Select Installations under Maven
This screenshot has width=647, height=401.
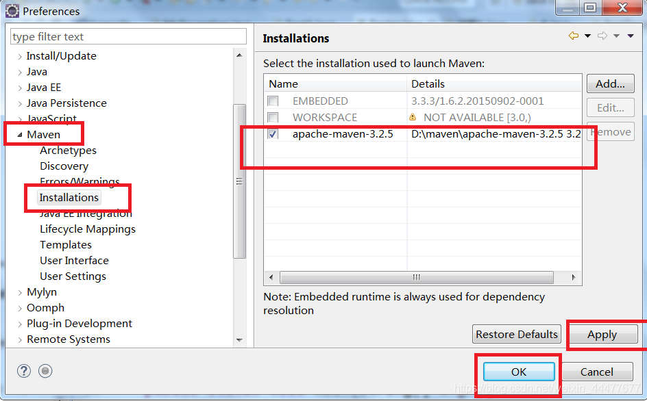[x=69, y=197]
